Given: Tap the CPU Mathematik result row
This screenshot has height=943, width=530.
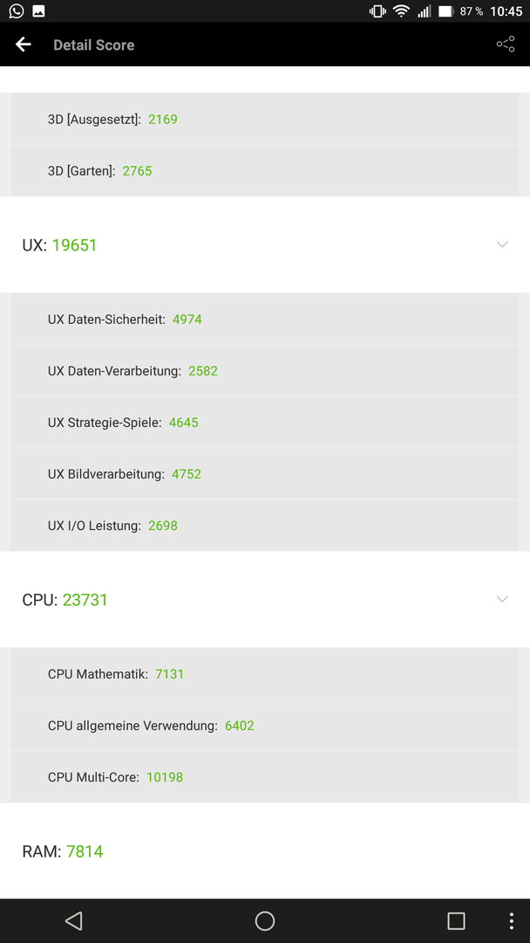Looking at the screenshot, I should (265, 673).
